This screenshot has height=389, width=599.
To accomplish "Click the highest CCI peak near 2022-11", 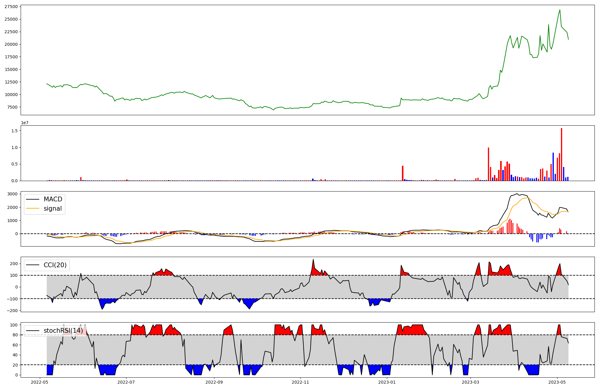I will (x=313, y=259).
